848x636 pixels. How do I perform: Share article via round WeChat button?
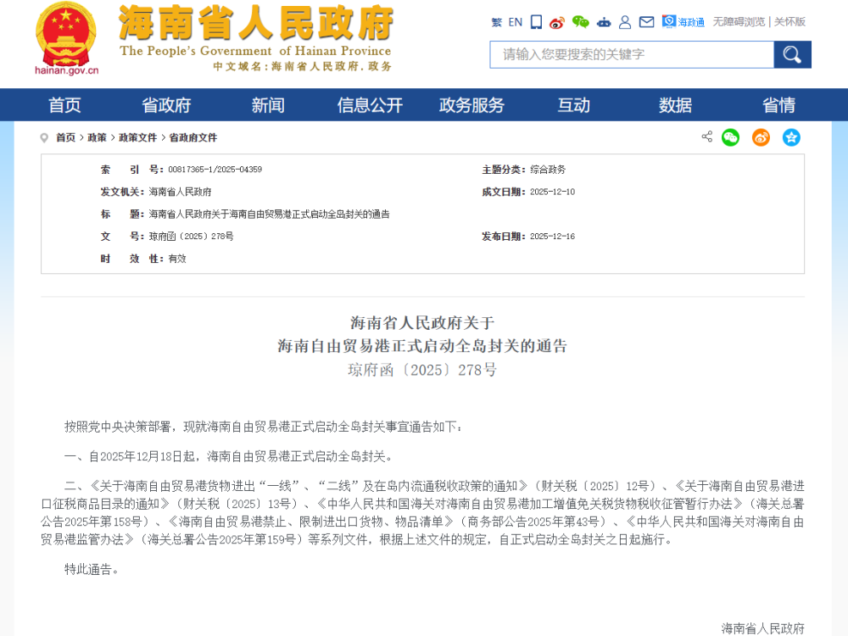click(x=730, y=137)
